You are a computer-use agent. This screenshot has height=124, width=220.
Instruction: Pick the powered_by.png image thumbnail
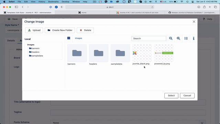[x=164, y=53]
